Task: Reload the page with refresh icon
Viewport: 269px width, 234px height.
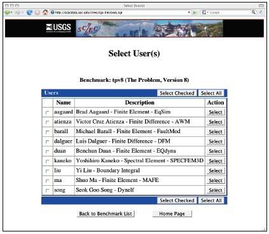Action: (29, 13)
